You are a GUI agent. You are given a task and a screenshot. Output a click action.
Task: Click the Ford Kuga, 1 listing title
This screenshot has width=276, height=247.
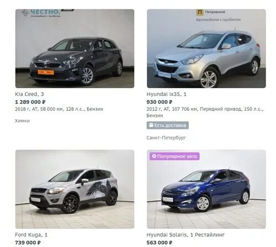point(31,235)
